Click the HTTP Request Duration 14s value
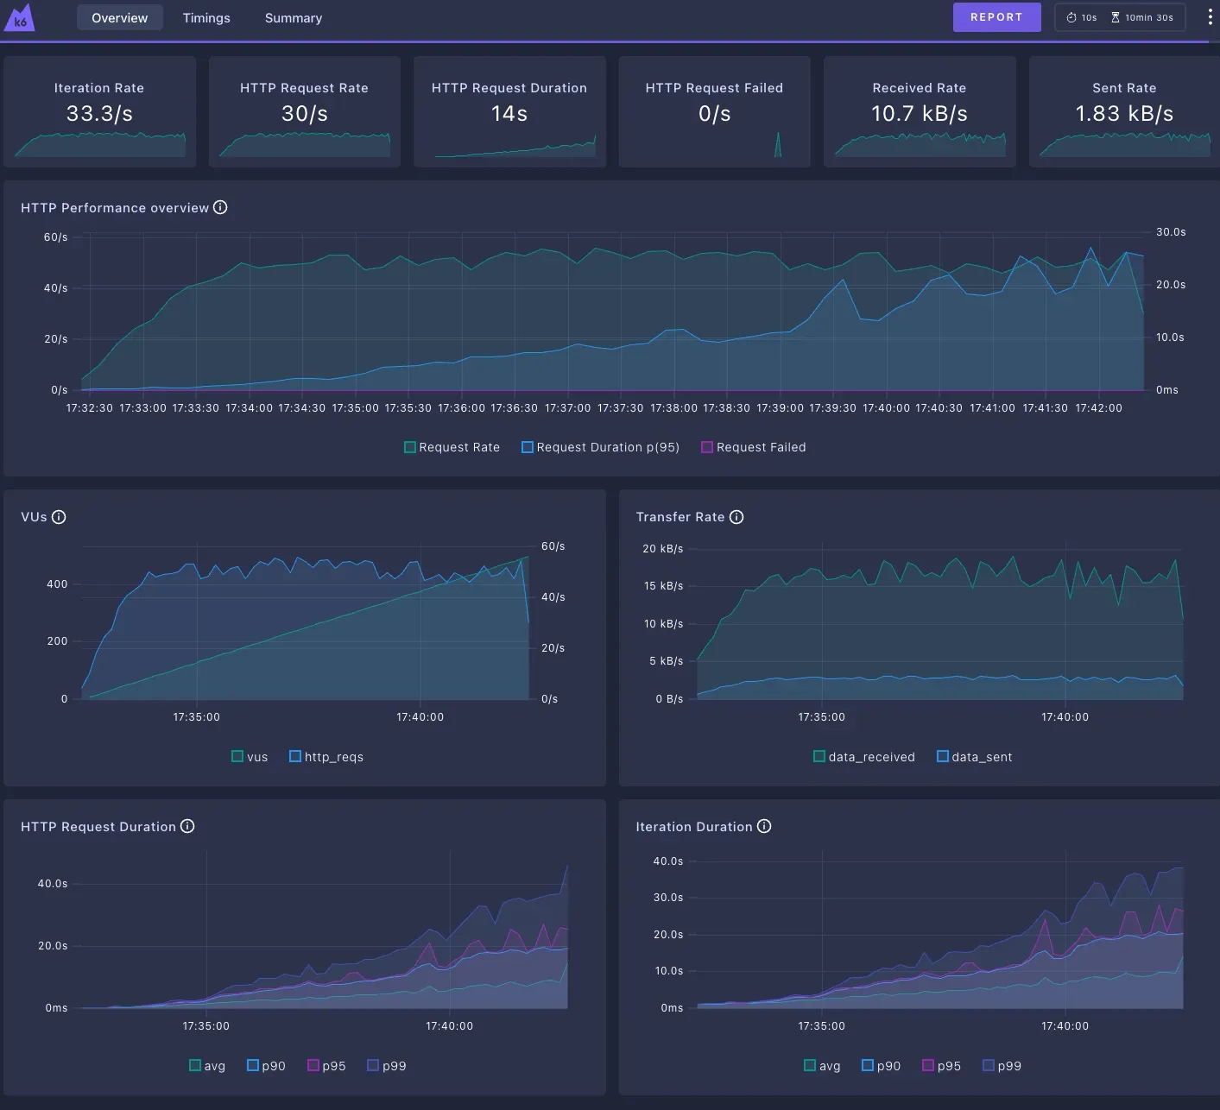This screenshot has height=1110, width=1220. pos(509,114)
